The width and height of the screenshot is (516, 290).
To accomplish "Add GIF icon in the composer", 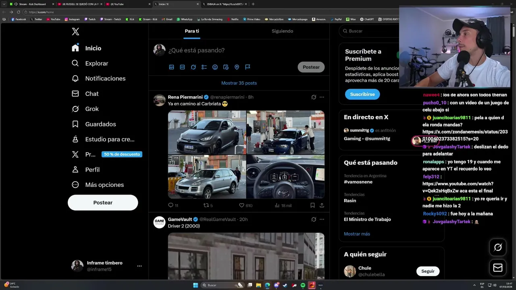I will pos(182,67).
